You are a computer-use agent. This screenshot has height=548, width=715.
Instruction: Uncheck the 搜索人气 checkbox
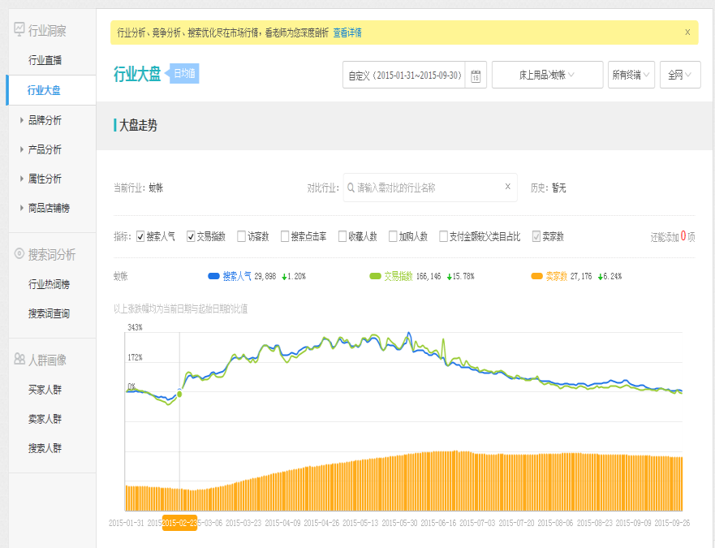coord(140,237)
